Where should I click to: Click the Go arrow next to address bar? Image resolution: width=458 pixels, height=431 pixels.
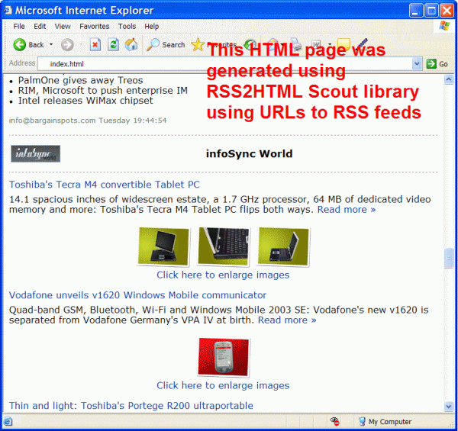(x=431, y=63)
